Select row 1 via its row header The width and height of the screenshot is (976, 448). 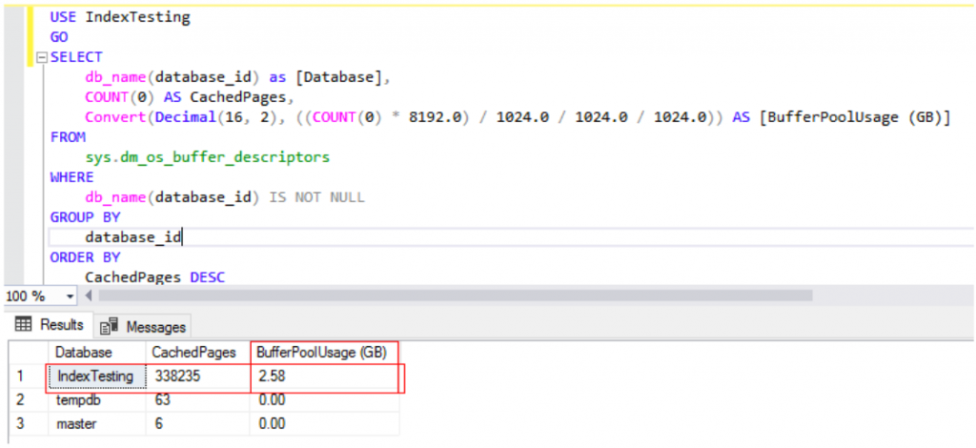(23, 377)
